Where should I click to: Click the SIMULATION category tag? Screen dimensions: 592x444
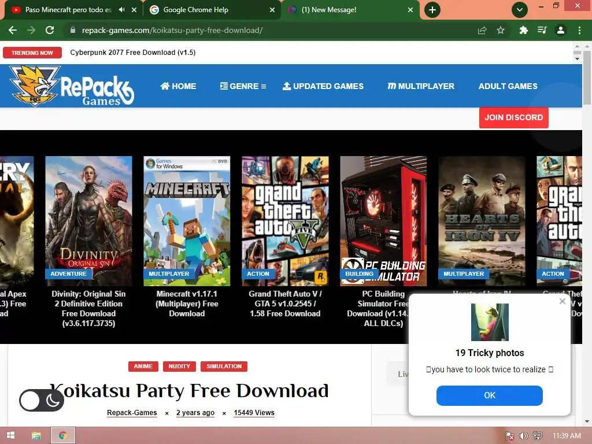224,366
